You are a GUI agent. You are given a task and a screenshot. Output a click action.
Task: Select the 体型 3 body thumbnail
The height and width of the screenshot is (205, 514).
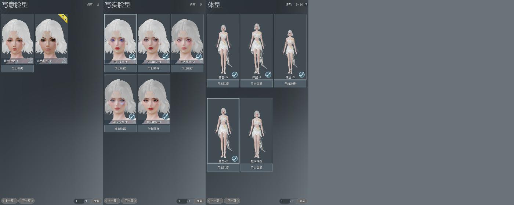pyautogui.click(x=290, y=47)
